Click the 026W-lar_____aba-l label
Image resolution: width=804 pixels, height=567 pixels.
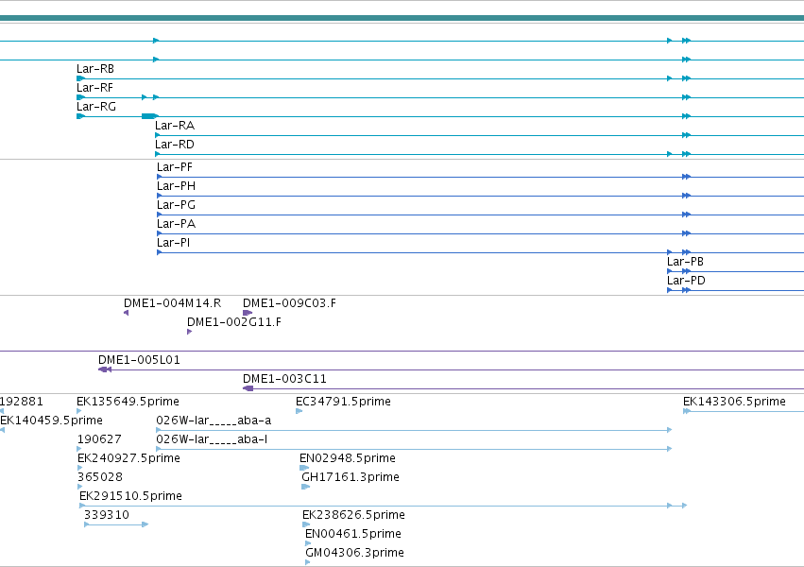[x=212, y=439]
